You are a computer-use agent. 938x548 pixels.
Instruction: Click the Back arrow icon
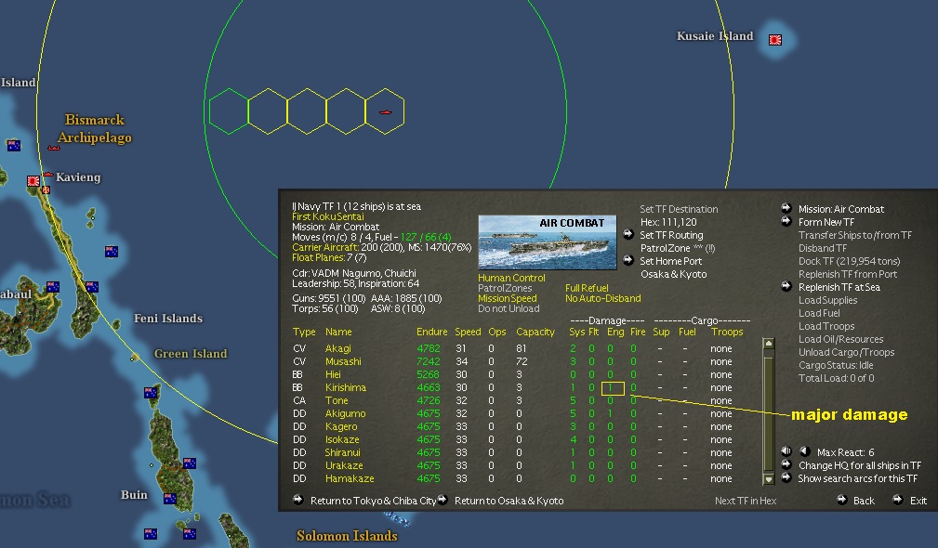click(841, 500)
